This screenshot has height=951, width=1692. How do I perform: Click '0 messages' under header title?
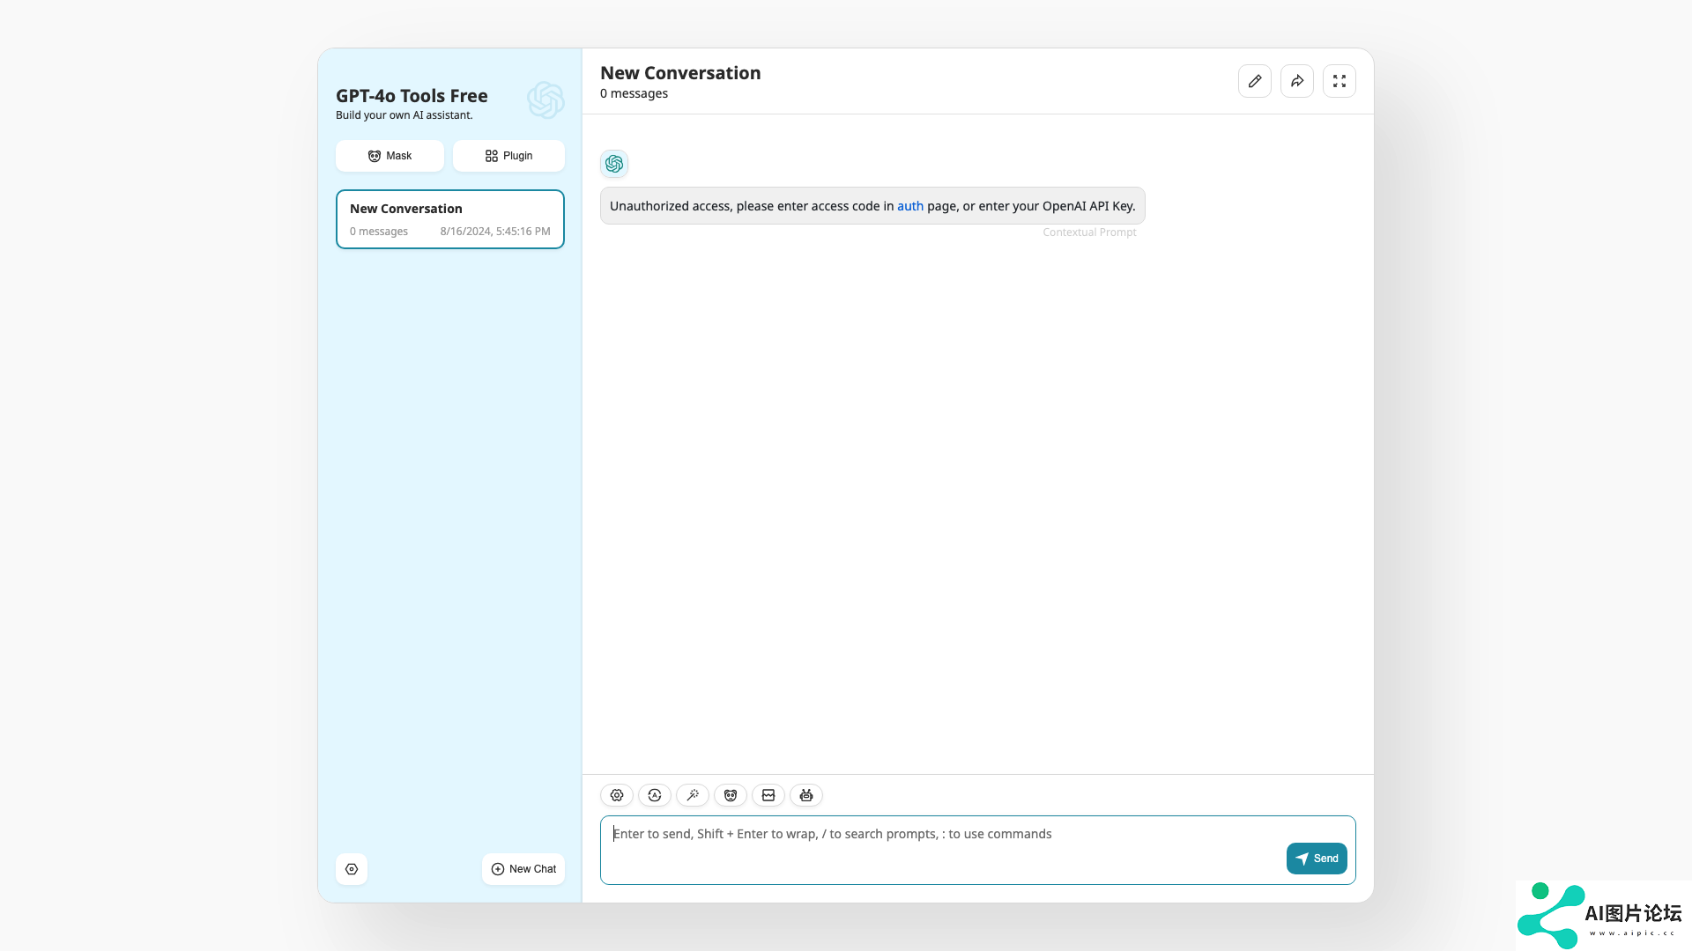634,93
